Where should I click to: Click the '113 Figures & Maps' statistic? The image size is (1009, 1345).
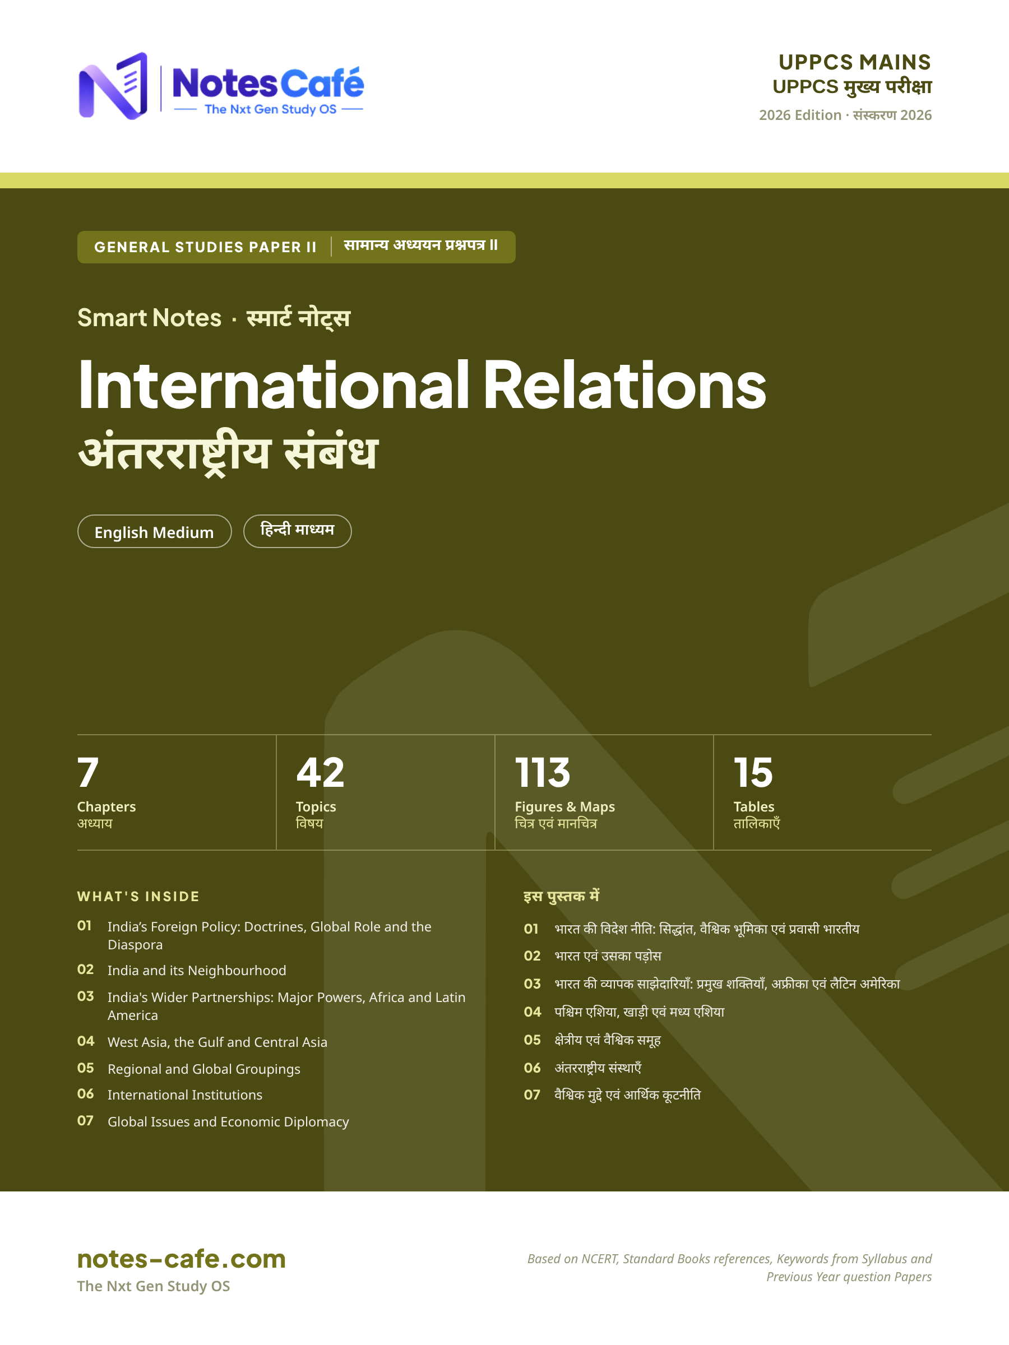pyautogui.click(x=564, y=792)
